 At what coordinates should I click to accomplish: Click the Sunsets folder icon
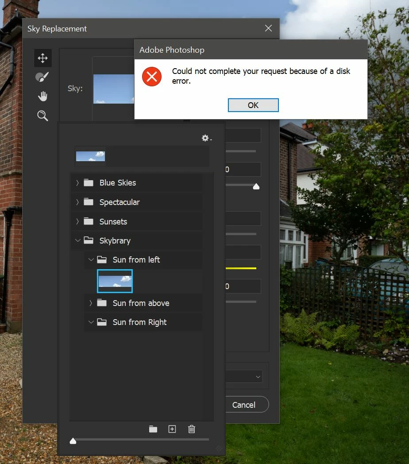(x=89, y=221)
